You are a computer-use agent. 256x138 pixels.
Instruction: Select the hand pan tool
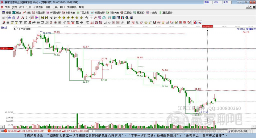point(87,18)
